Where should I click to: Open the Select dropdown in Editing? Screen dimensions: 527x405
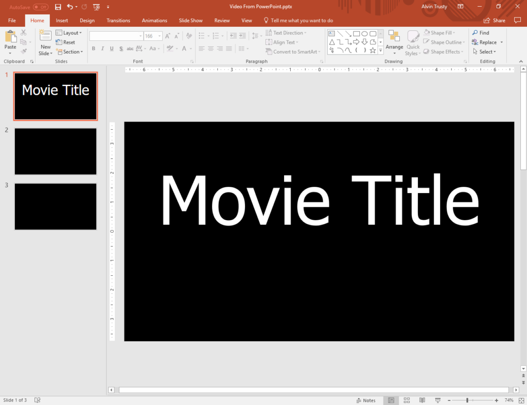(484, 52)
